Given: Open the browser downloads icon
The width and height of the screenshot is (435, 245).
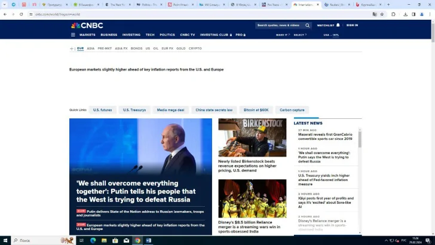Looking at the screenshot, I should (405, 14).
